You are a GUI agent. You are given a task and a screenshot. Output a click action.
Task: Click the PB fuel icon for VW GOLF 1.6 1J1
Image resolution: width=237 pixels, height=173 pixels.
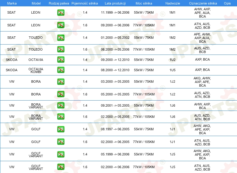tap(61, 142)
